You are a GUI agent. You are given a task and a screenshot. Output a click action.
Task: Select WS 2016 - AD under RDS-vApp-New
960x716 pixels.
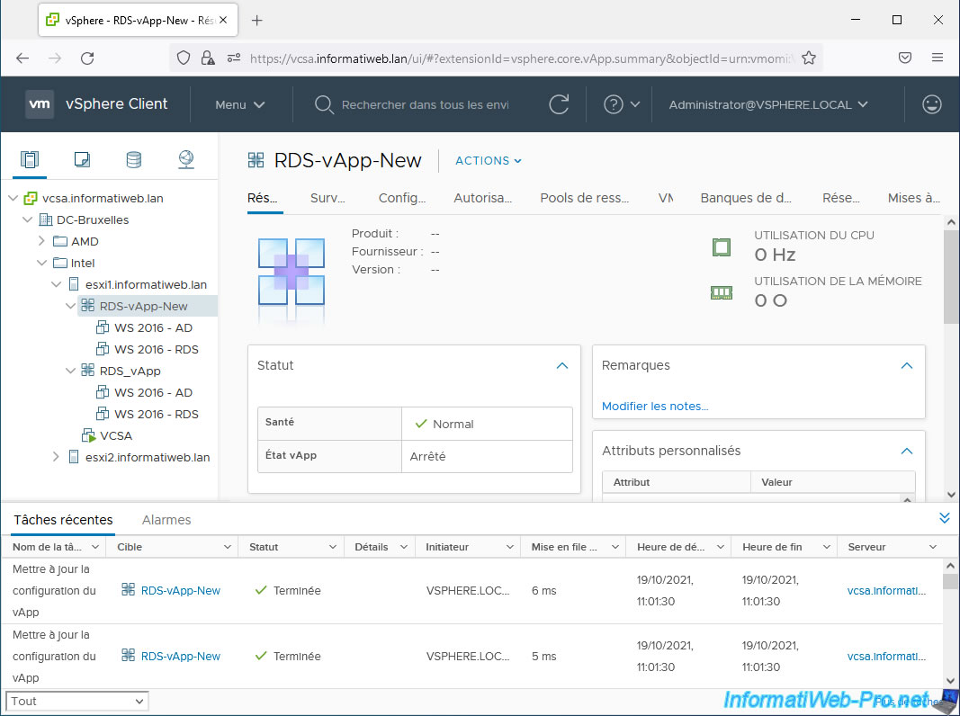[x=153, y=328]
